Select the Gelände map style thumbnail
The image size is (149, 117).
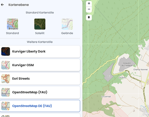67,24
